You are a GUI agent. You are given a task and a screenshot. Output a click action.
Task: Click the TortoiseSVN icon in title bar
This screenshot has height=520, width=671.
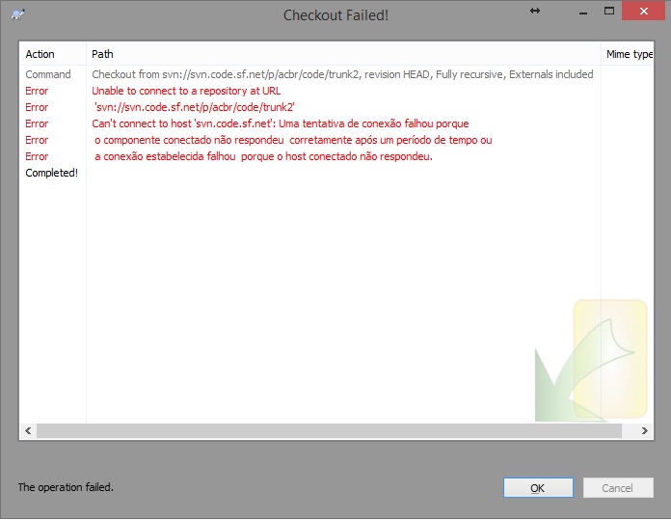click(17, 14)
